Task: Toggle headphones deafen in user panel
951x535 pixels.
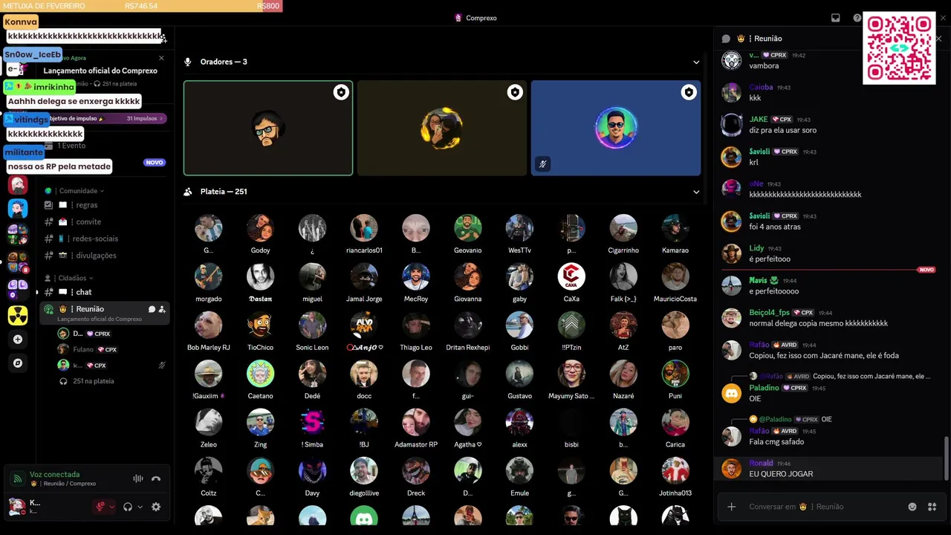Action: pos(128,507)
